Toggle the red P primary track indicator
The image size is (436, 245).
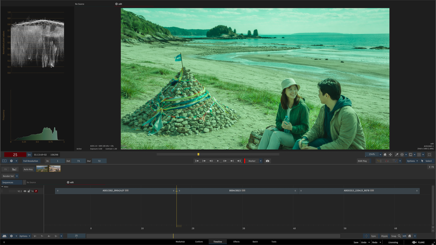pos(36,191)
